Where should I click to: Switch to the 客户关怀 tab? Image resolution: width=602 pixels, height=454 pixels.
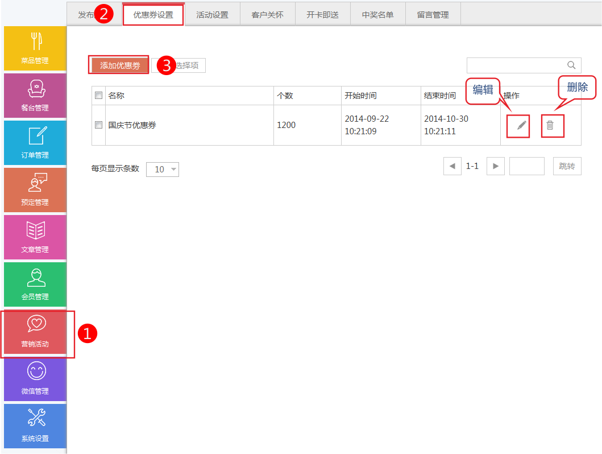click(x=267, y=15)
